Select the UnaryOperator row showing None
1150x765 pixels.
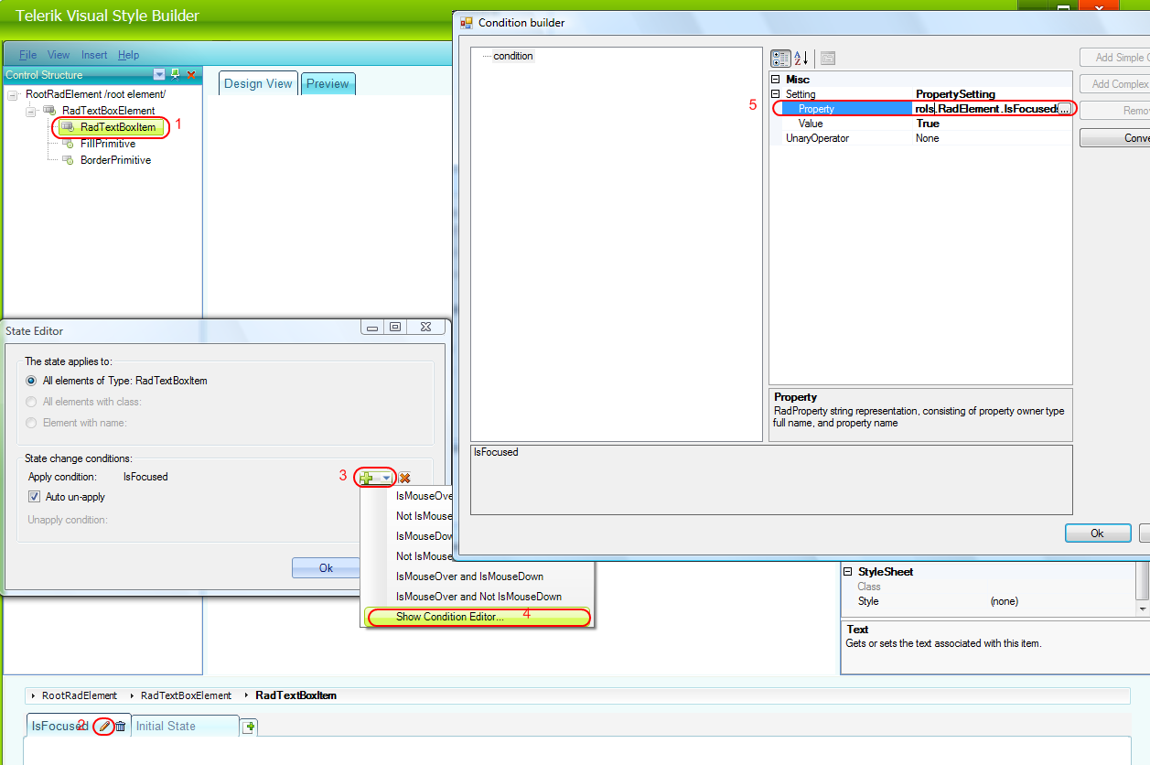coord(920,138)
